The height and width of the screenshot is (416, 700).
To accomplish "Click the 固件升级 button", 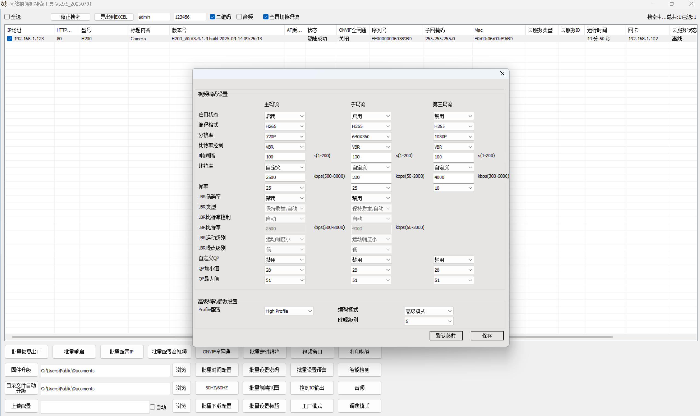I will click(21, 370).
